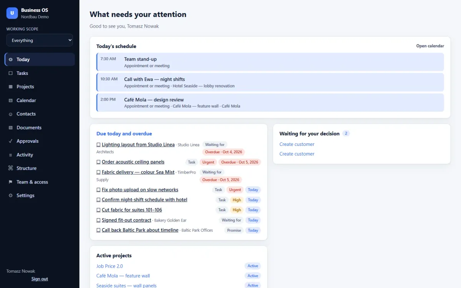The width and height of the screenshot is (461, 288).
Task: Open the Fix photo upload on slow networks task
Action: click(x=140, y=190)
